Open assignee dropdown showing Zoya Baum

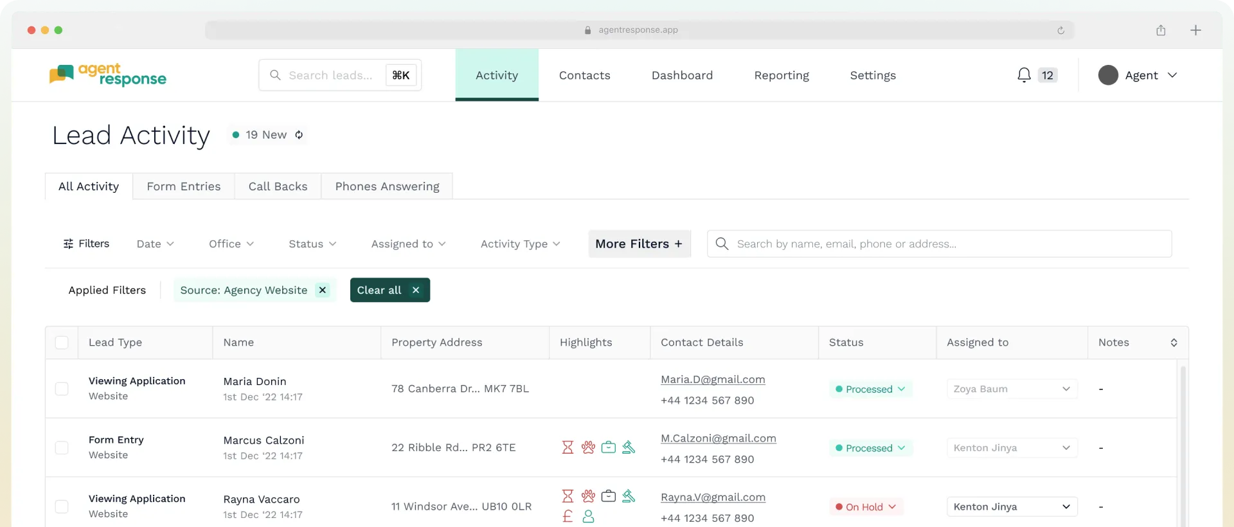point(1012,389)
